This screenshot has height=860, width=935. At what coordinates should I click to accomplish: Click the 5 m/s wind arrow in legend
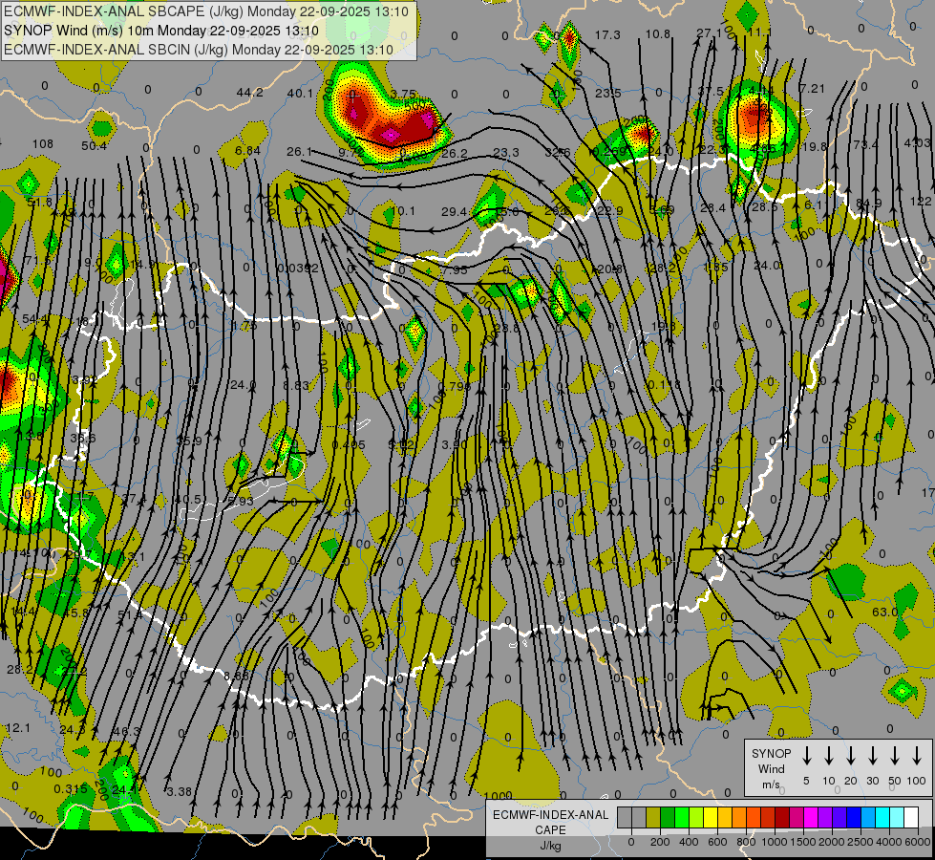point(807,756)
